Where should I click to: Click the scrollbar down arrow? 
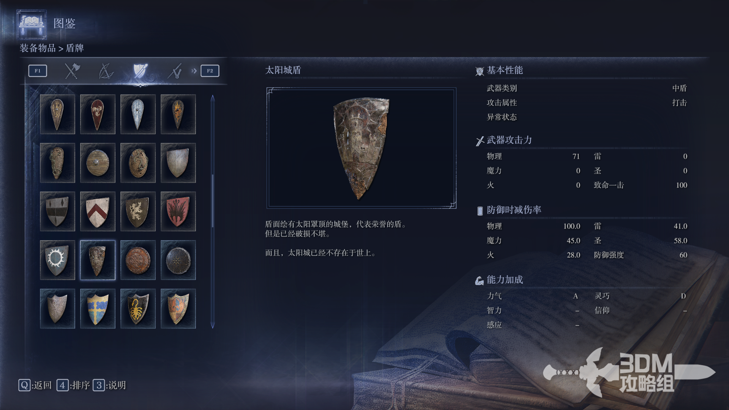tap(213, 325)
